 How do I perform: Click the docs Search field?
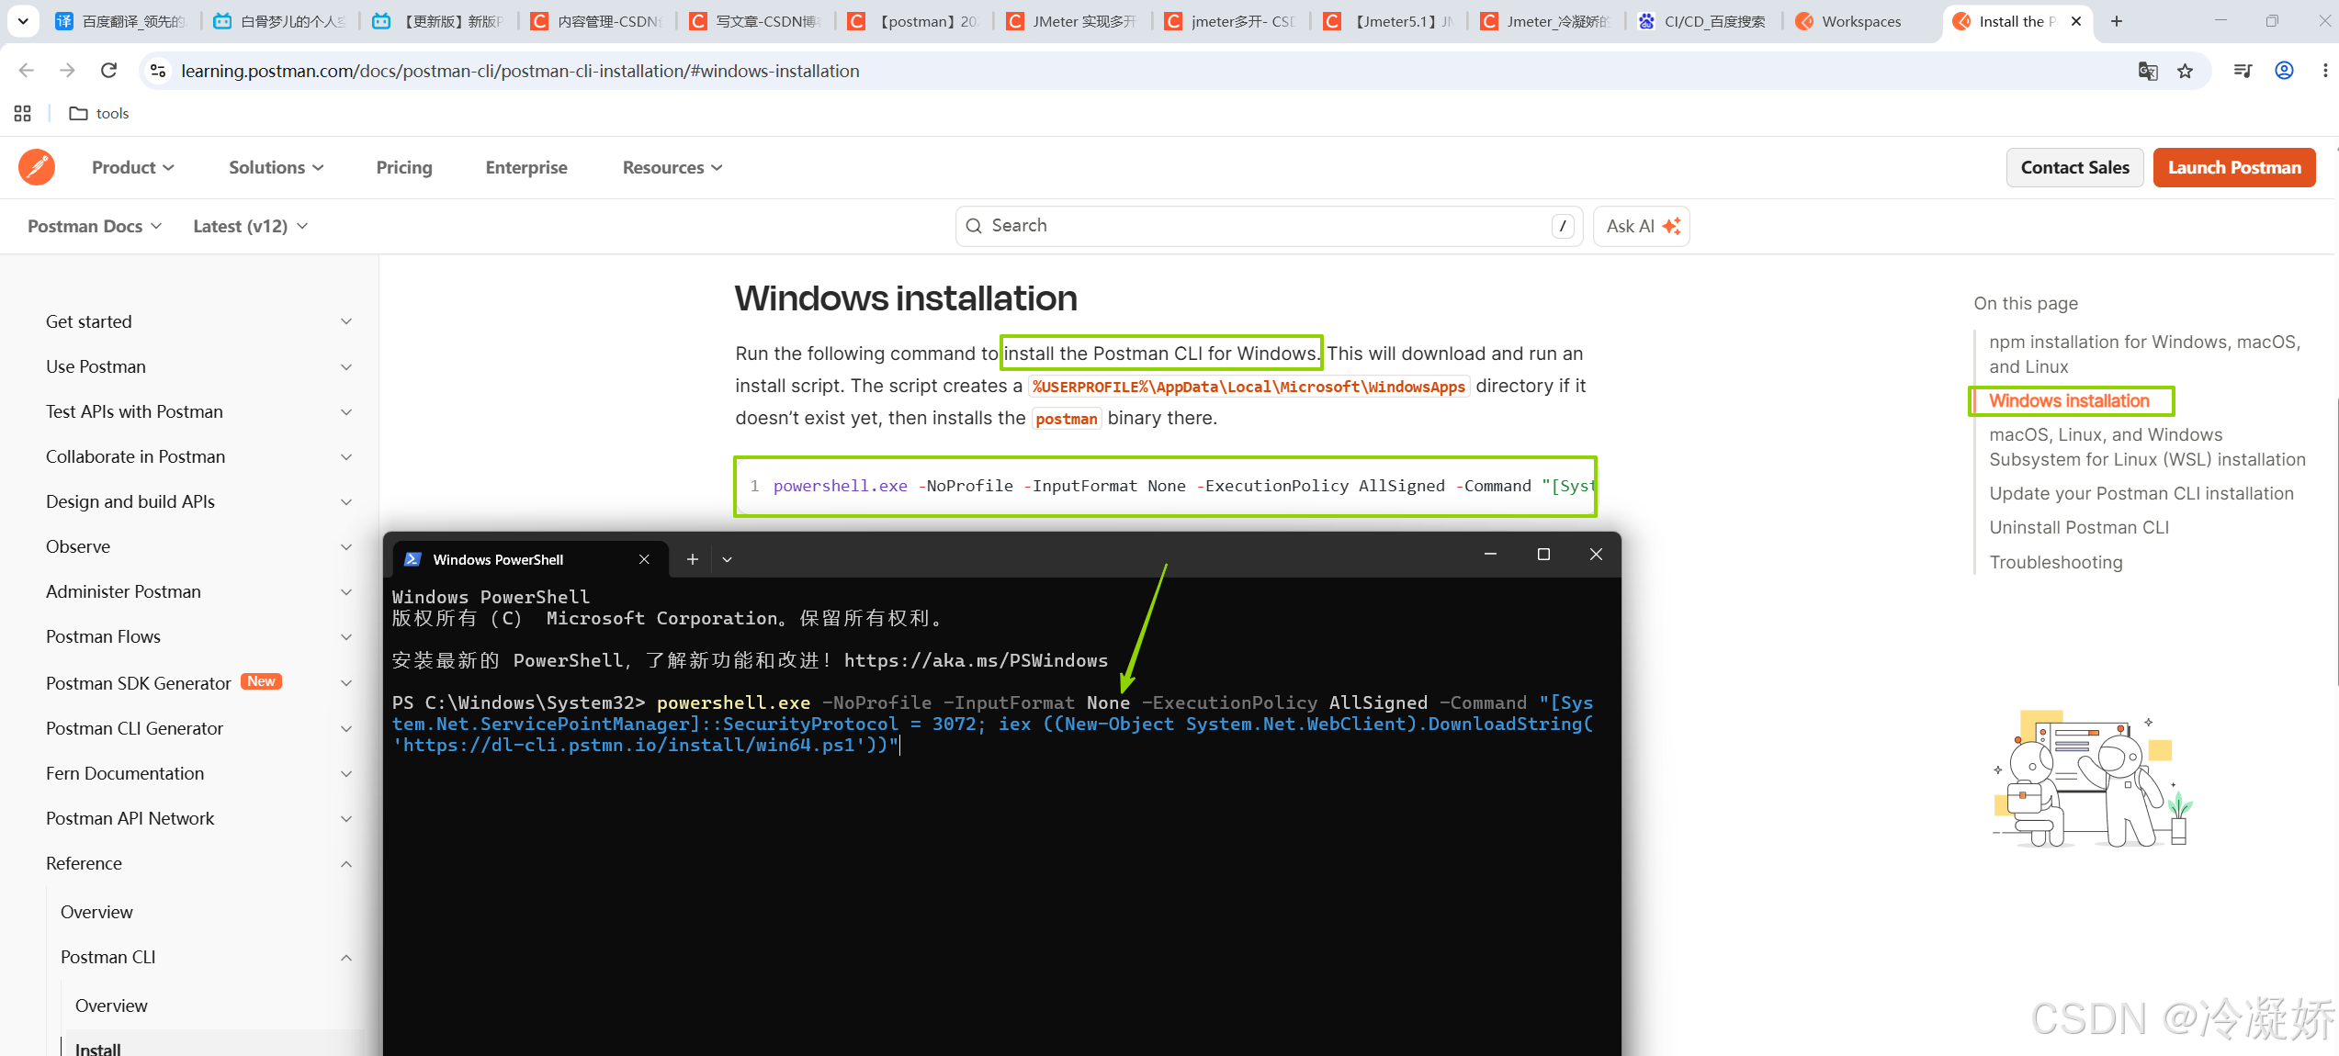coord(1269,226)
